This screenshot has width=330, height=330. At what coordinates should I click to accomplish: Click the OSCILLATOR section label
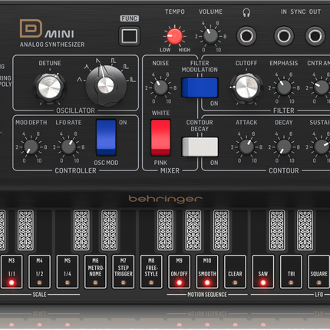click(x=75, y=111)
